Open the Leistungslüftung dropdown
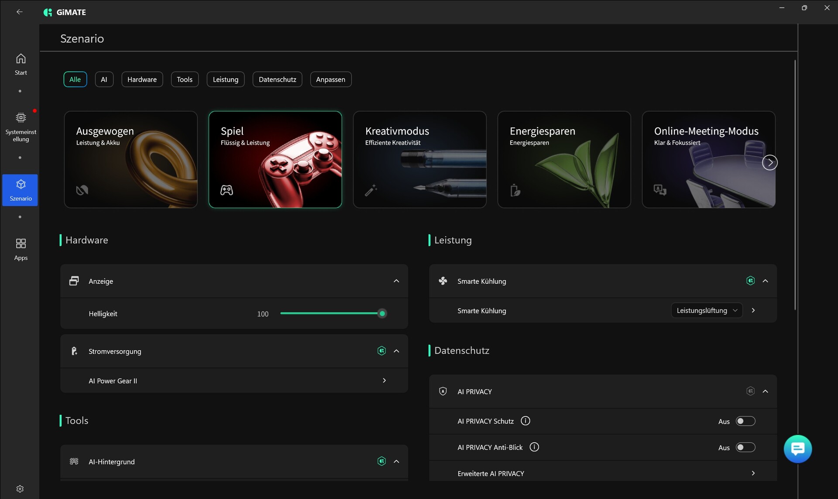This screenshot has width=838, height=499. (x=706, y=310)
